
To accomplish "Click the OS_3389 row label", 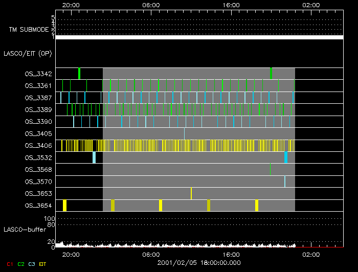I will [38, 109].
